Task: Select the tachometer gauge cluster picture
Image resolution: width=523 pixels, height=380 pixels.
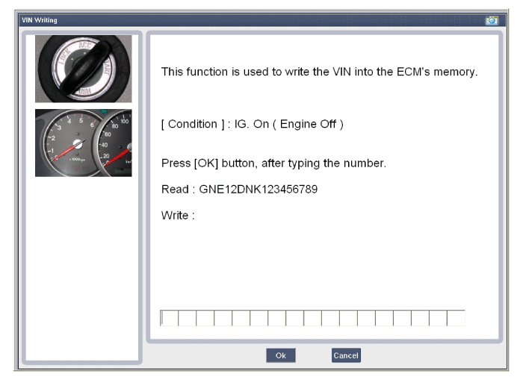Action: coord(84,143)
